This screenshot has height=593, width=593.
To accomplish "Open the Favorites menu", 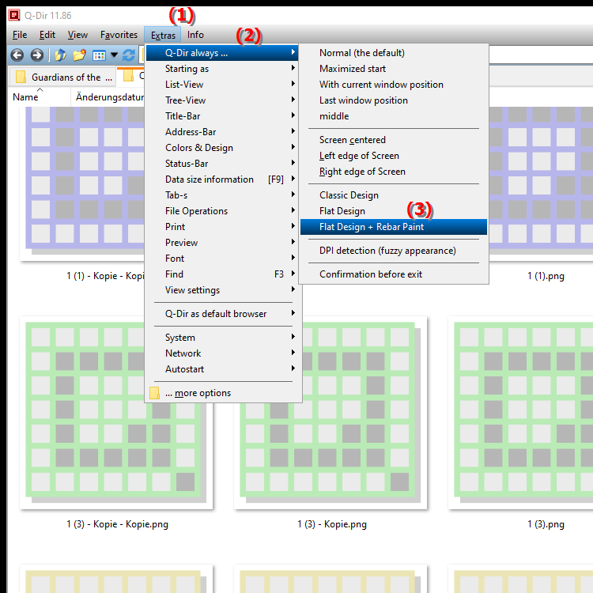I will 119,35.
